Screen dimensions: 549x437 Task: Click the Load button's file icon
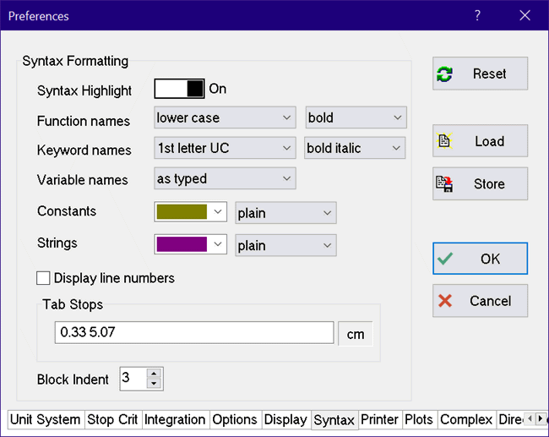click(444, 141)
